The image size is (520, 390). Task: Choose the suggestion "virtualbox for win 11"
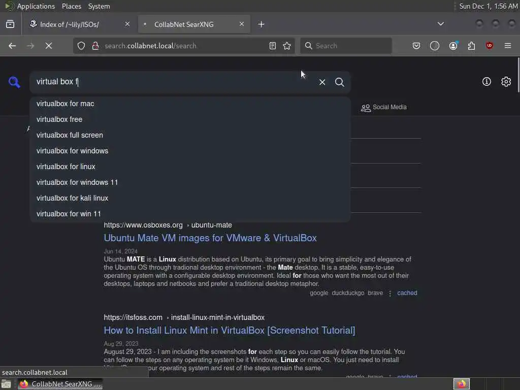point(190,214)
